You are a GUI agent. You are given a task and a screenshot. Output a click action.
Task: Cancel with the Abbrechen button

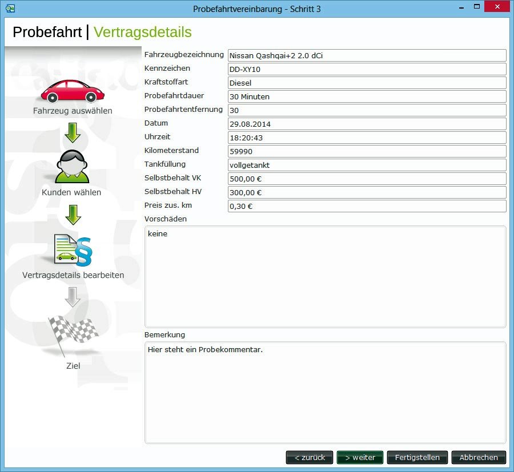click(x=479, y=457)
